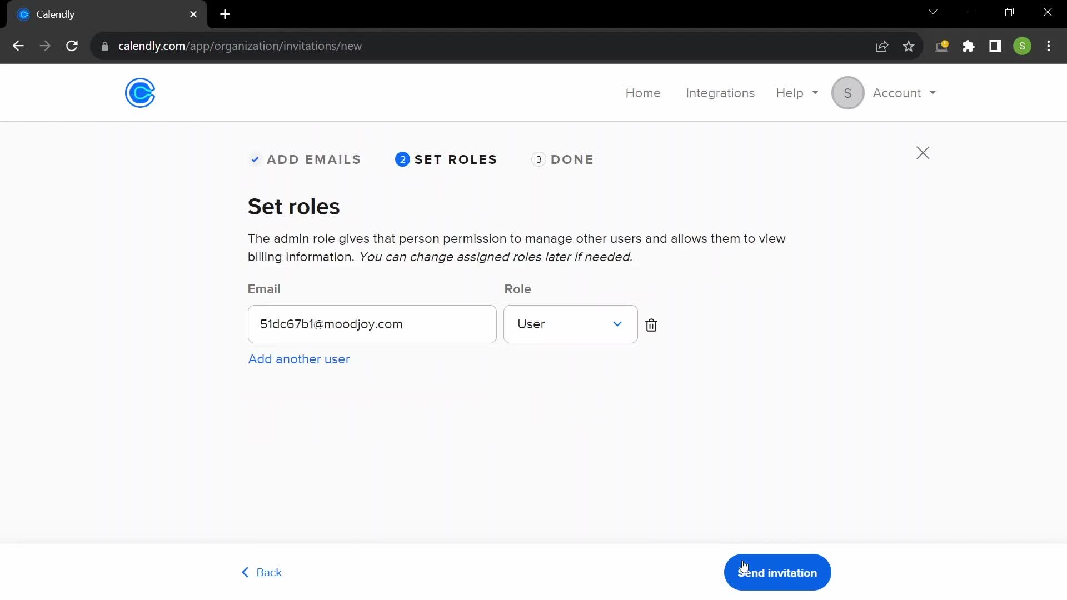Click the Send invitation button

pyautogui.click(x=777, y=573)
